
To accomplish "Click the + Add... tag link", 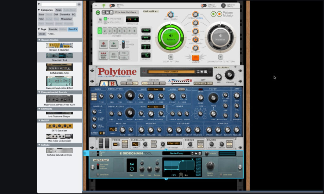I will click(x=51, y=34).
